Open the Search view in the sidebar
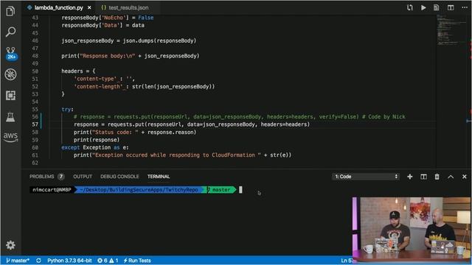Screen dimensions: 472x265 (x=10, y=32)
